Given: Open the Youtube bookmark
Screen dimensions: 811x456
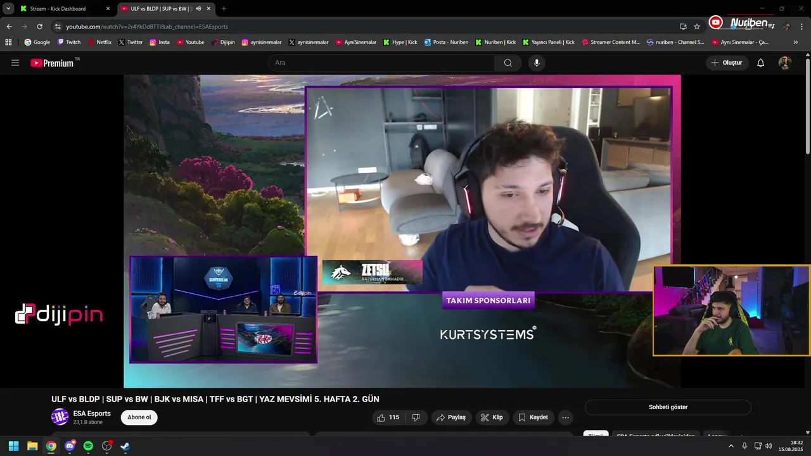Looking at the screenshot, I should click(x=190, y=42).
